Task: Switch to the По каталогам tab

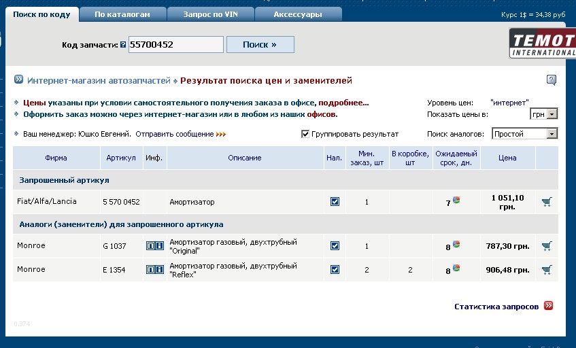Action: (122, 14)
